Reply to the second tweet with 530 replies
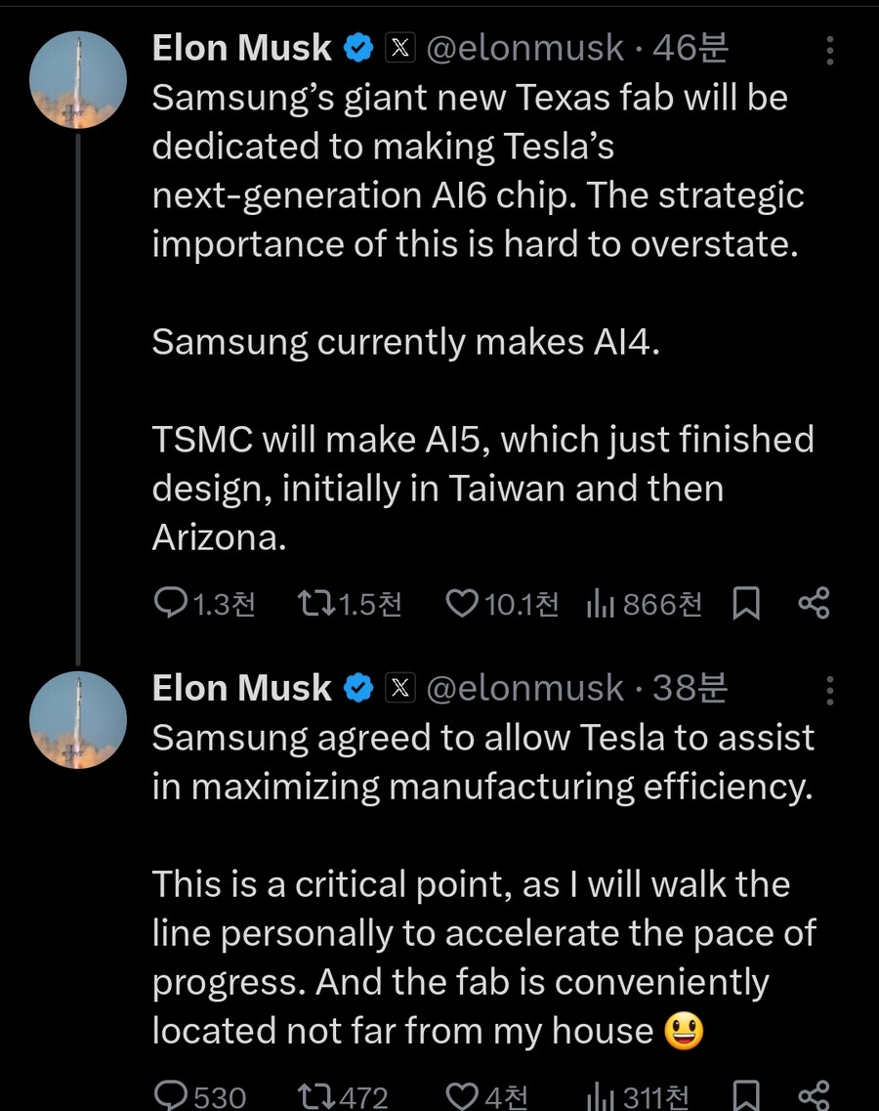879x1111 pixels. 200,1096
